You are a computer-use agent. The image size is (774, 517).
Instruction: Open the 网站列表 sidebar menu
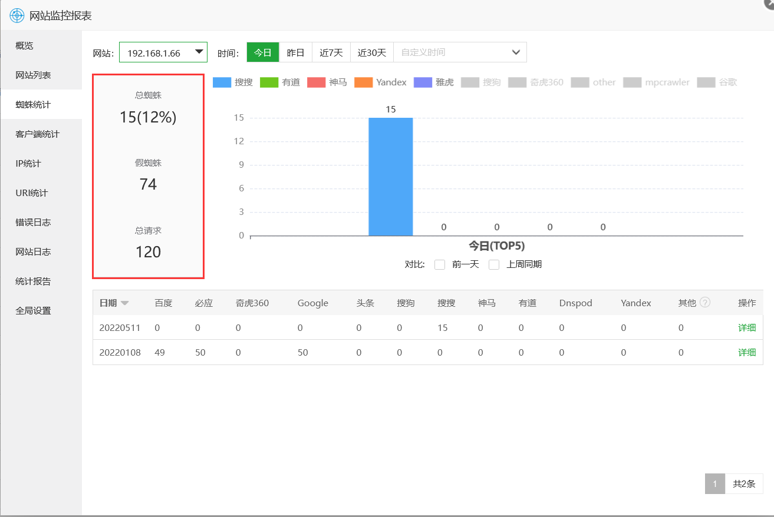point(41,75)
